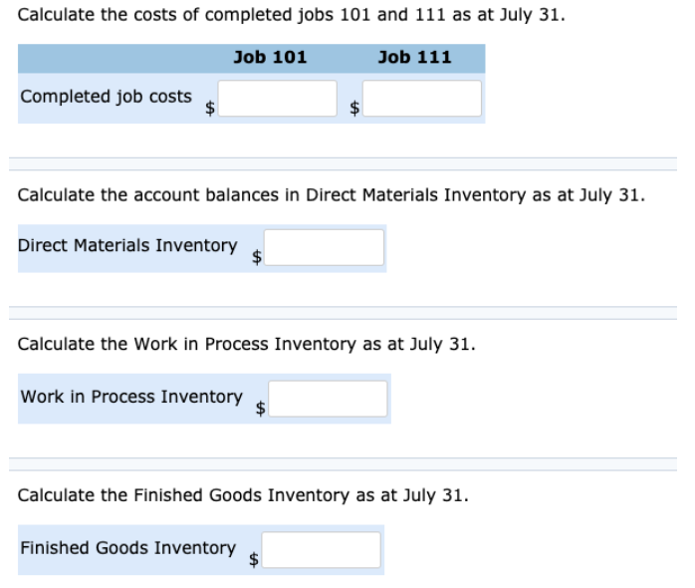Click dollar sign beside Finished Goods field
The image size is (695, 588).
click(x=254, y=559)
